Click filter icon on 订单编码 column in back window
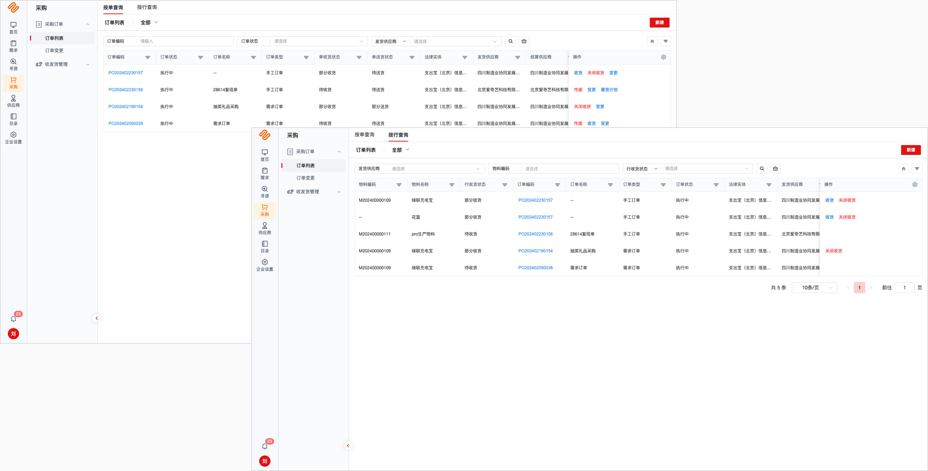This screenshot has height=471, width=928. pos(147,57)
